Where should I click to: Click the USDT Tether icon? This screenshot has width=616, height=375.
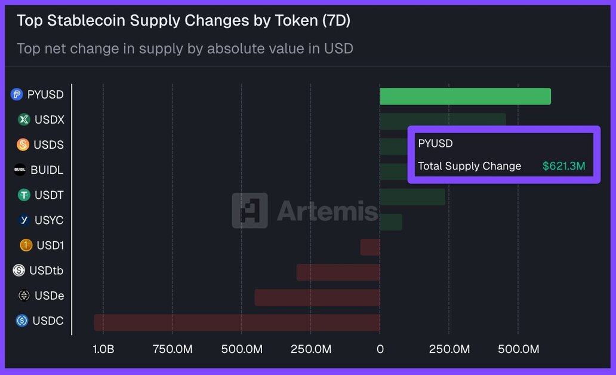tap(24, 195)
